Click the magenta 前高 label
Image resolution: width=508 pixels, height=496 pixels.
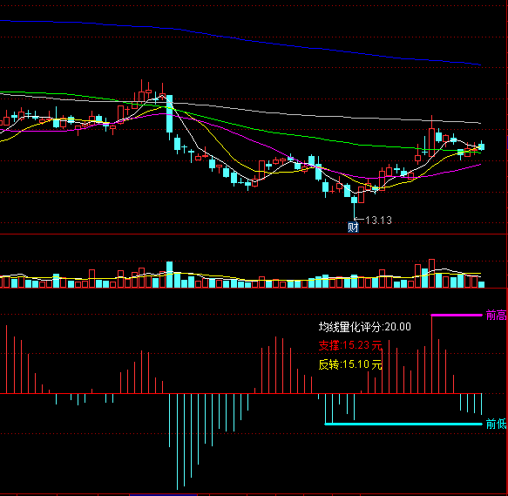pos(496,315)
